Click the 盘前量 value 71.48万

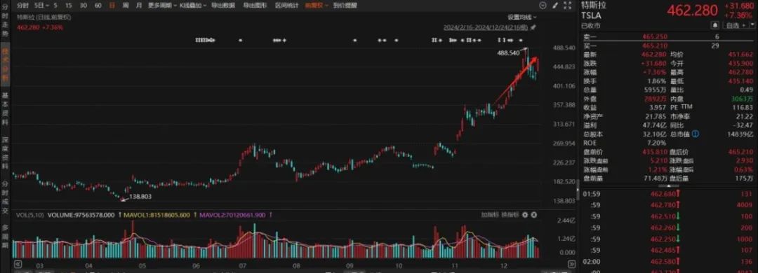(655, 178)
